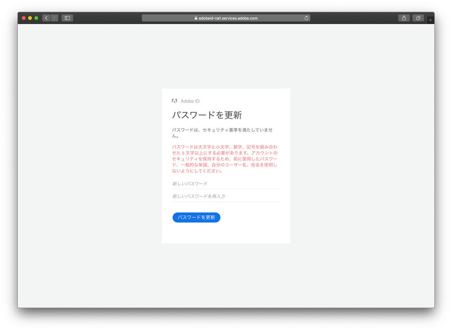Close the Safari window with red button
This screenshot has height=331, width=452.
click(24, 18)
